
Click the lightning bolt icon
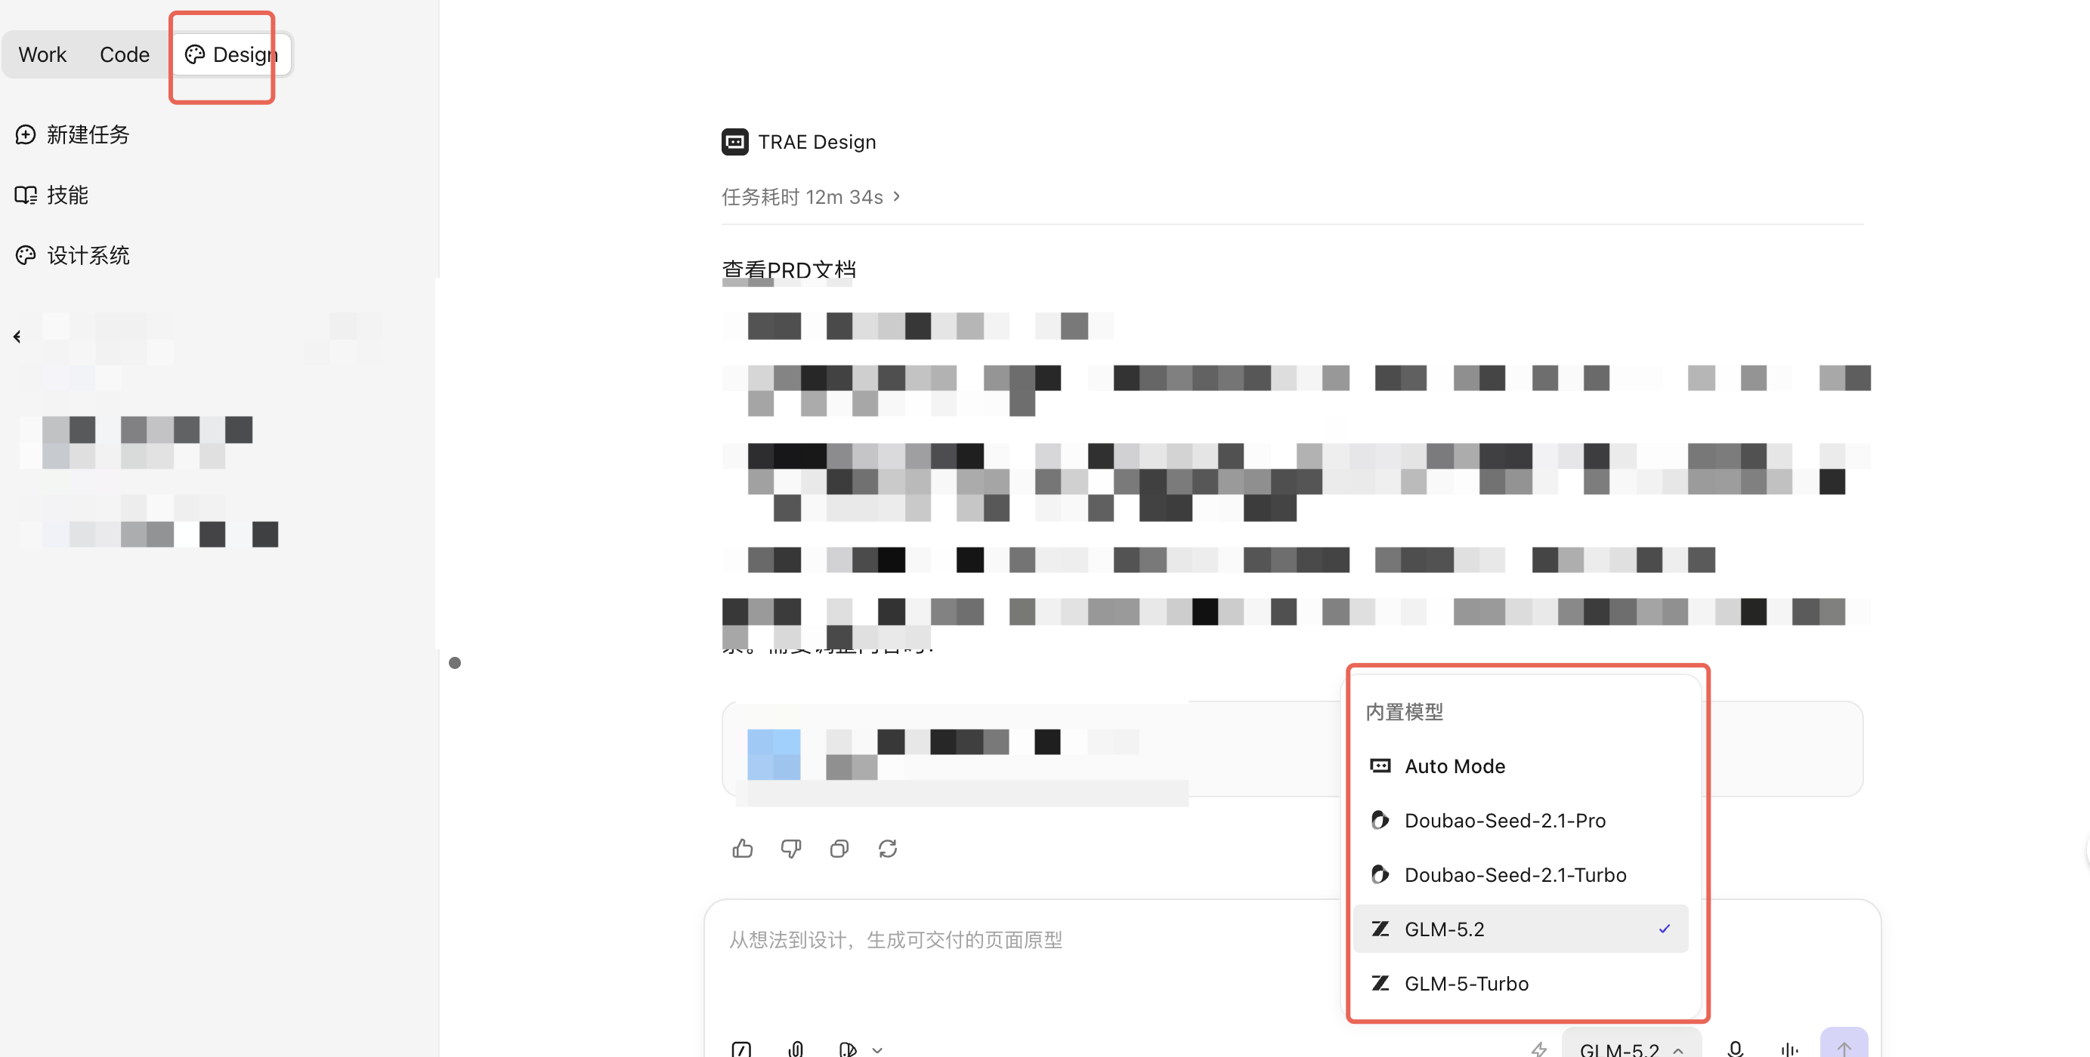pyautogui.click(x=1539, y=1049)
